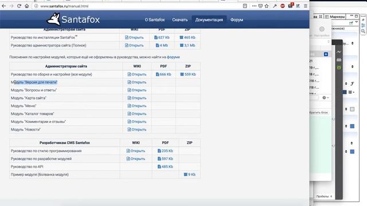Download 485 Kb API guide PDF

165,167
